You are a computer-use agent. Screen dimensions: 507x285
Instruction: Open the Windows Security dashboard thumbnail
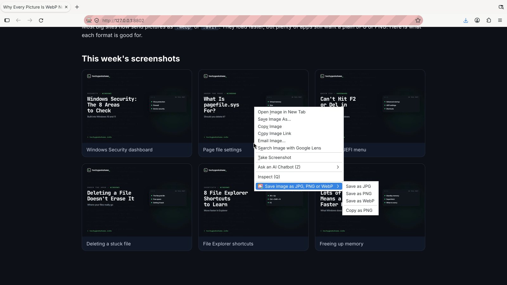tap(137, 106)
